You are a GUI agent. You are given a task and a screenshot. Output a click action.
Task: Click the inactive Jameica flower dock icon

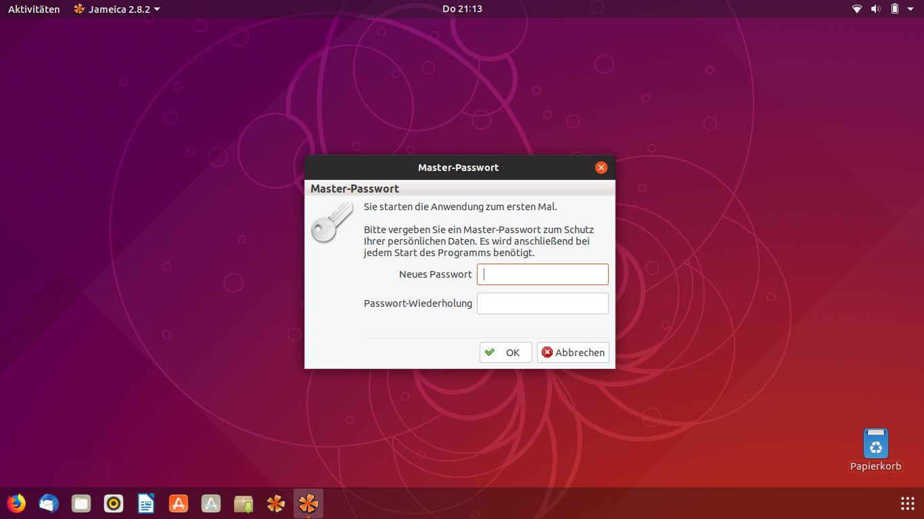[276, 503]
